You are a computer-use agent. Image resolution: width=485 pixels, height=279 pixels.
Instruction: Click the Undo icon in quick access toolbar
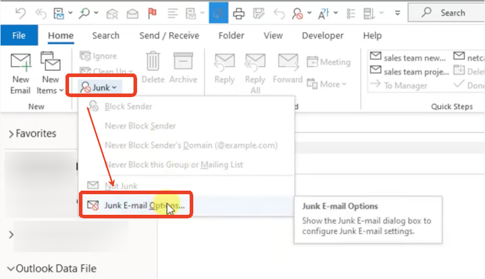[x=21, y=13]
